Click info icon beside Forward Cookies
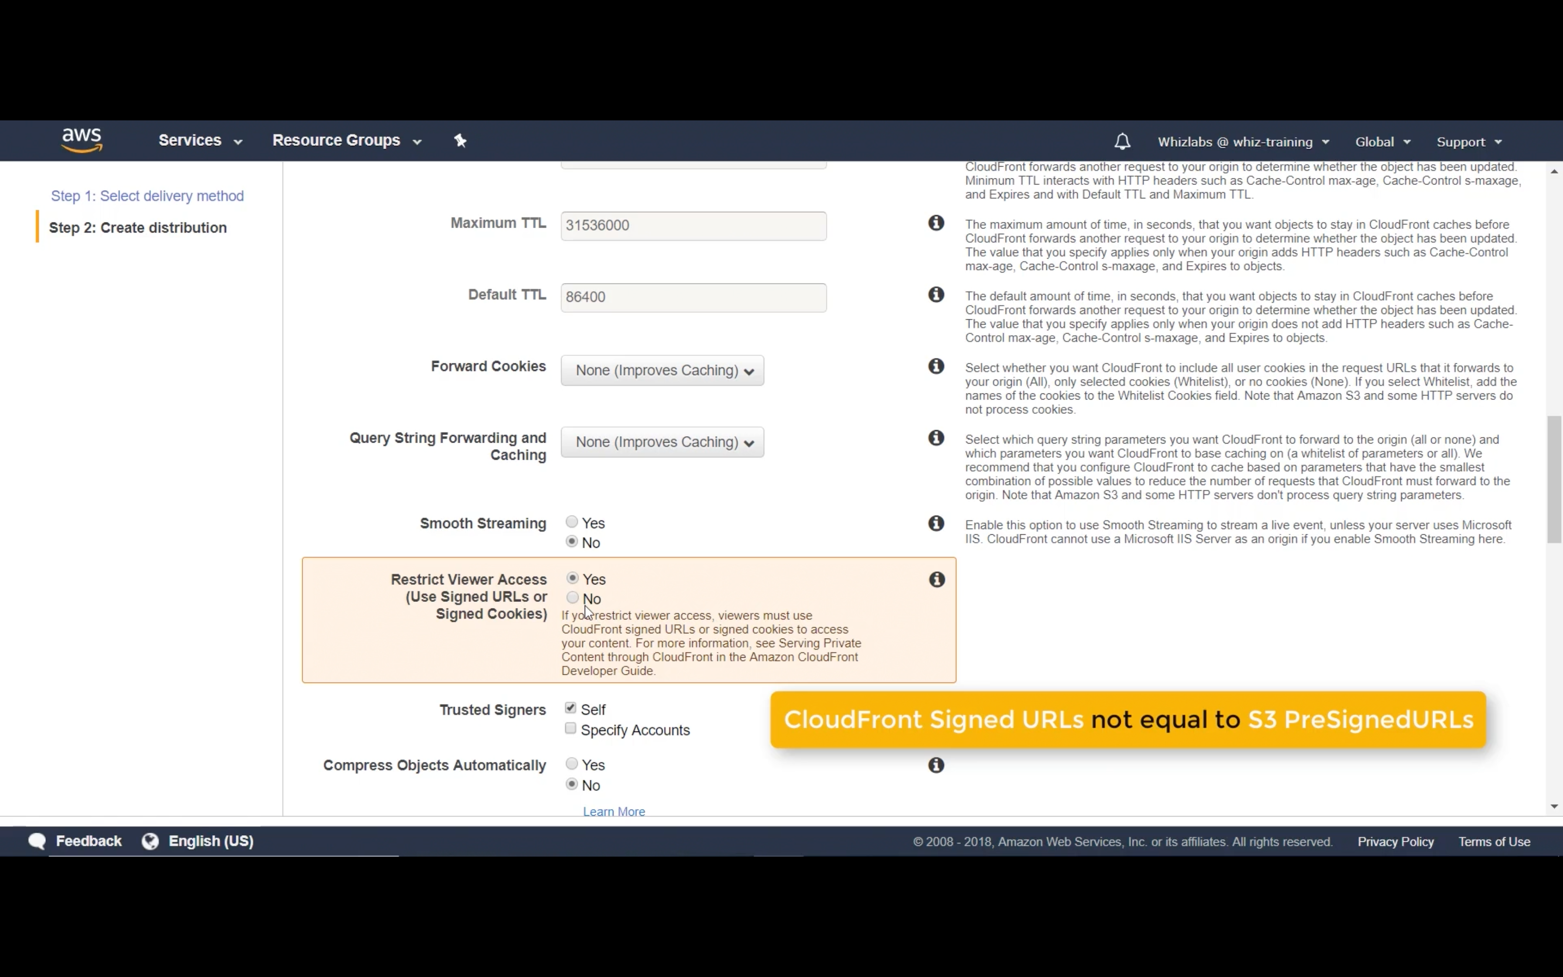The image size is (1563, 977). coord(936,366)
